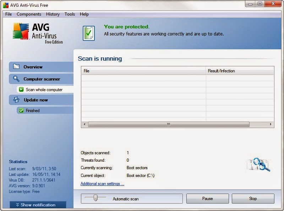
Task: Click the green play icon beside Scan whole computer
Action: click(21, 89)
